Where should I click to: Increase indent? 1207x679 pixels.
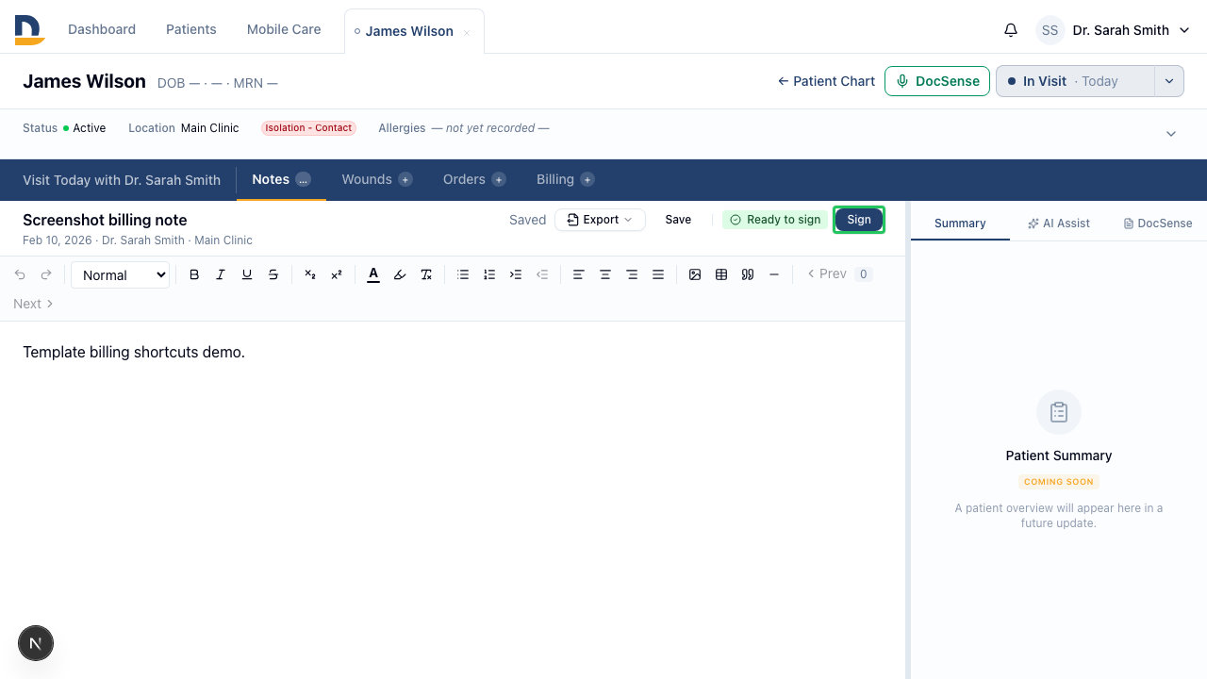point(516,274)
